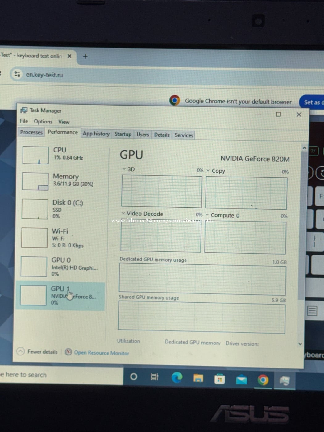Switch to the Users tab
Screen dimensions: 324x432
coord(143,135)
